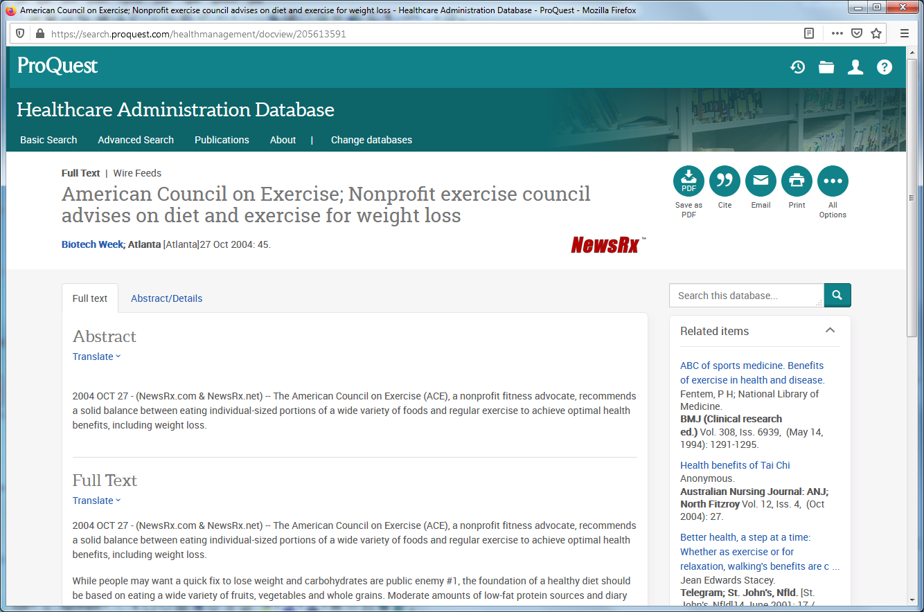Bookmark this page with the star icon
The image size is (924, 612).
pos(876,33)
